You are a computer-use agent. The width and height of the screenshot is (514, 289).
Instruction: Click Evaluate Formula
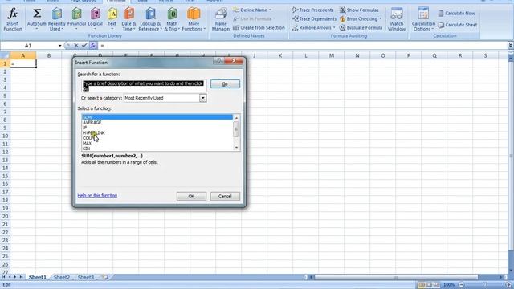click(x=361, y=28)
